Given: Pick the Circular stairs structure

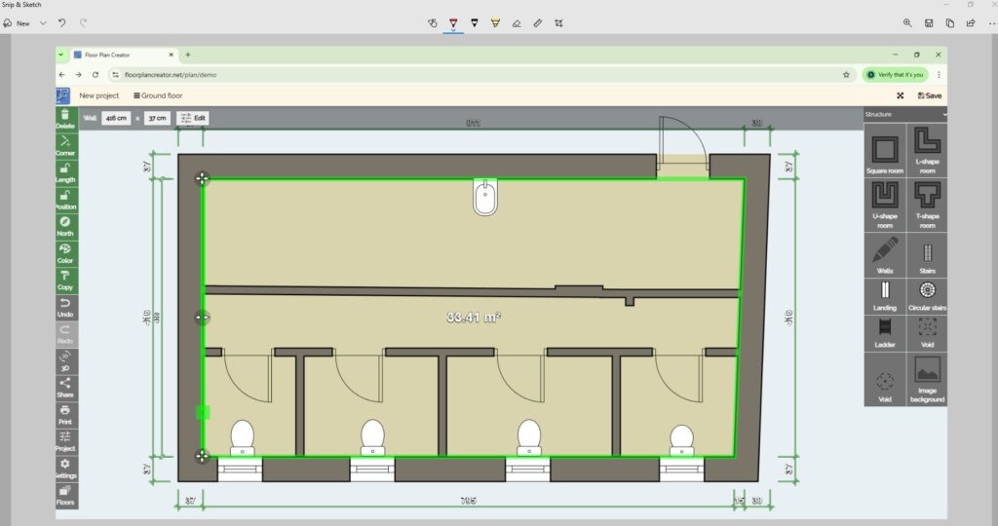Looking at the screenshot, I should 926,292.
